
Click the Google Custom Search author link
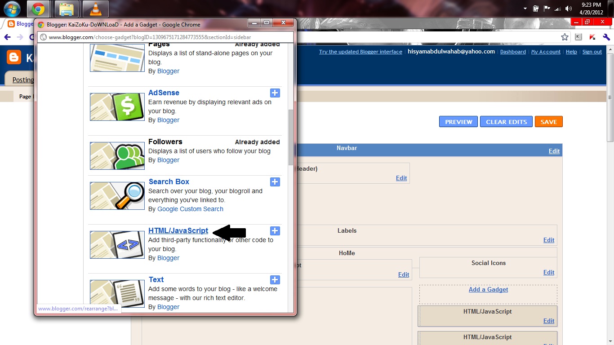coord(190,209)
